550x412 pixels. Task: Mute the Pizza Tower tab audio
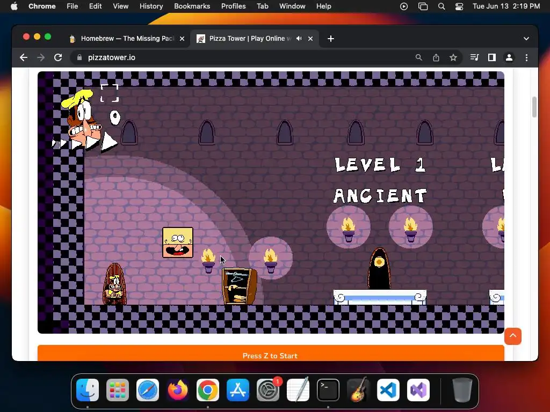click(x=299, y=39)
